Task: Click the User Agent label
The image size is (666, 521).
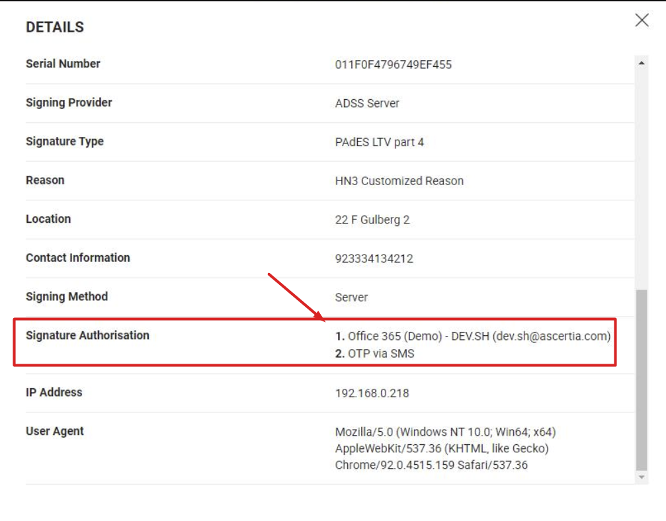Action: click(55, 431)
